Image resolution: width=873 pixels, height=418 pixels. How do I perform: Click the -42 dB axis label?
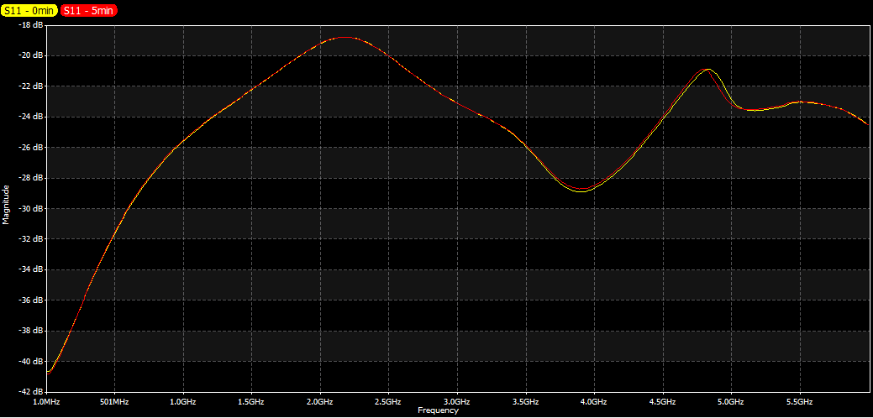[30, 392]
